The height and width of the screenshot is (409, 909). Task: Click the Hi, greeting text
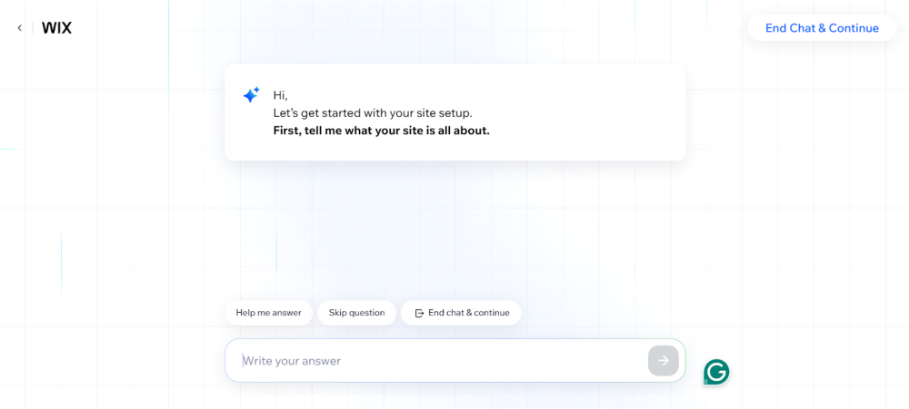(x=281, y=95)
